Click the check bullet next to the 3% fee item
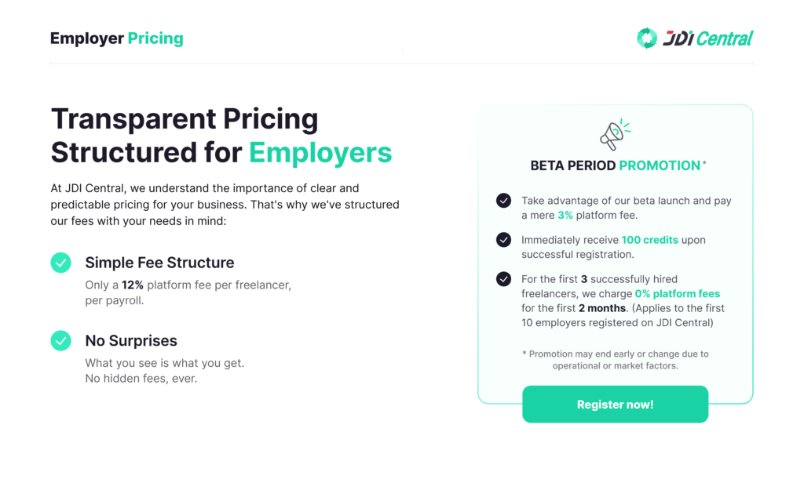This screenshot has height=501, width=804. 503,201
